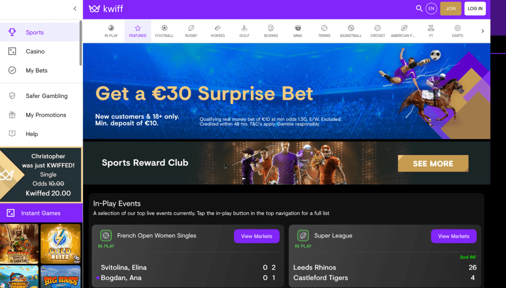Screen dimensions: 506x288
Task: Open the search magnifier icon
Action: click(x=419, y=9)
